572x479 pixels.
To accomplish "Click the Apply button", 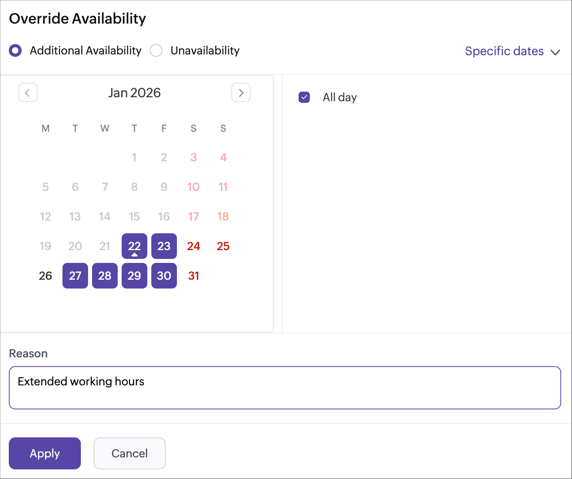I will 45,453.
